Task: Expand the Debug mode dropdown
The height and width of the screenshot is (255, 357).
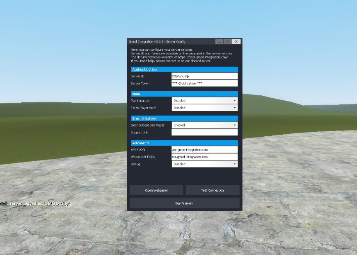Action: pos(204,164)
